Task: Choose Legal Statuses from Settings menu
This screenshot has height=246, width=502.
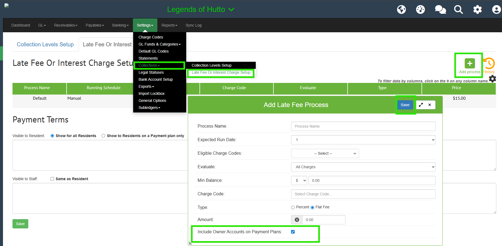Action: (x=151, y=72)
